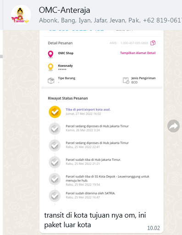Open Tampilkan Alamat Detail link

(138, 53)
